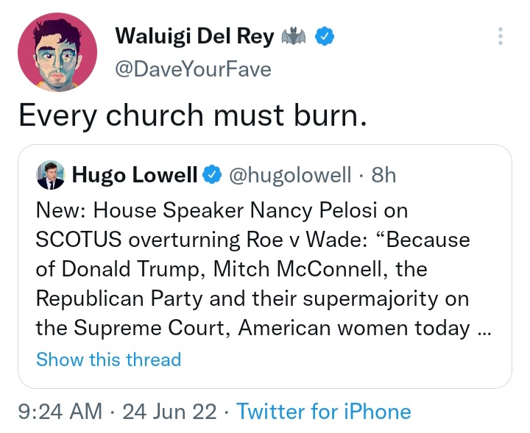Expand the truncated quoted text via trailing ellipsis
This screenshot has height=433, width=530.
tap(484, 329)
